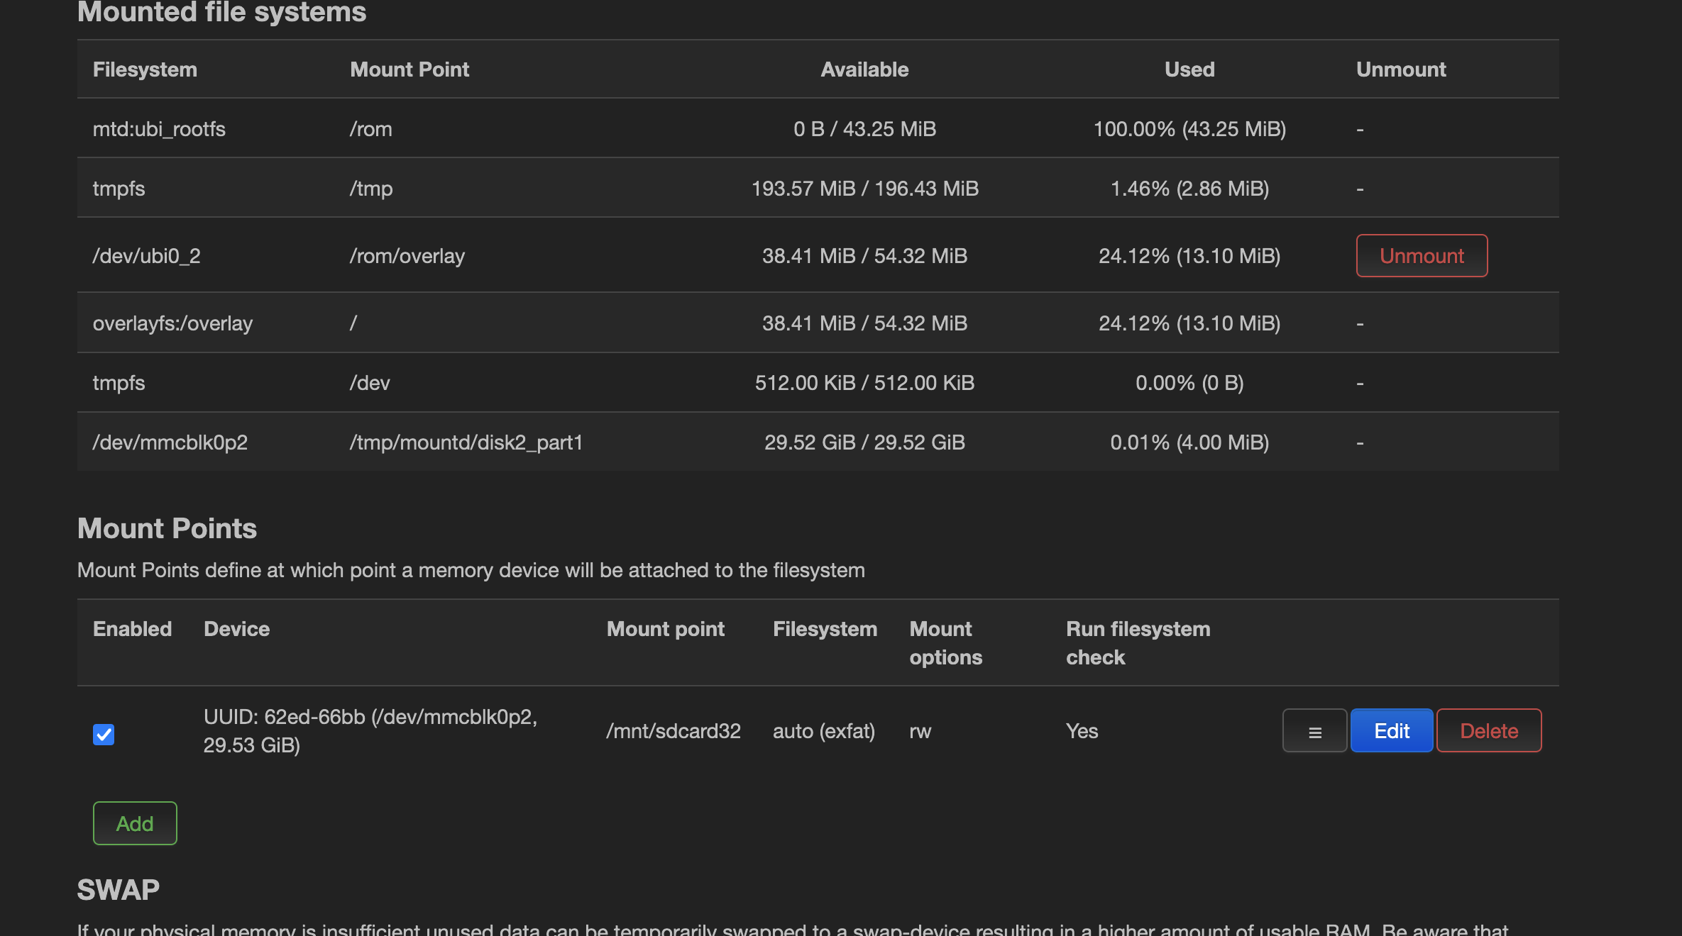
Task: Click the Filesystem header in the mounted table
Action: pos(145,69)
